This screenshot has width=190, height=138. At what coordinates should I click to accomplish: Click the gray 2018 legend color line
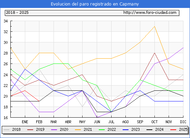pos(7,130)
